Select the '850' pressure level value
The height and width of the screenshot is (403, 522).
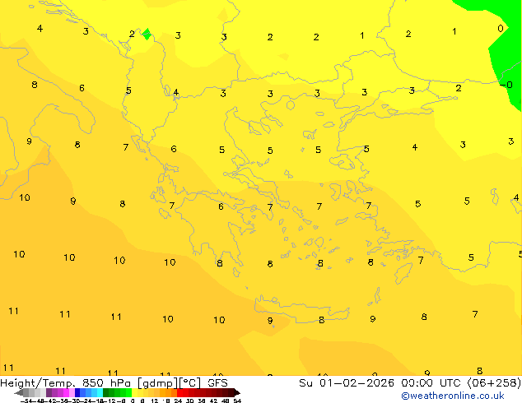(x=93, y=382)
